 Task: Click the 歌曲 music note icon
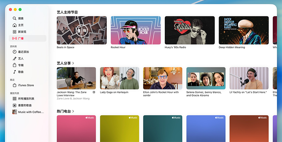tap(14, 72)
